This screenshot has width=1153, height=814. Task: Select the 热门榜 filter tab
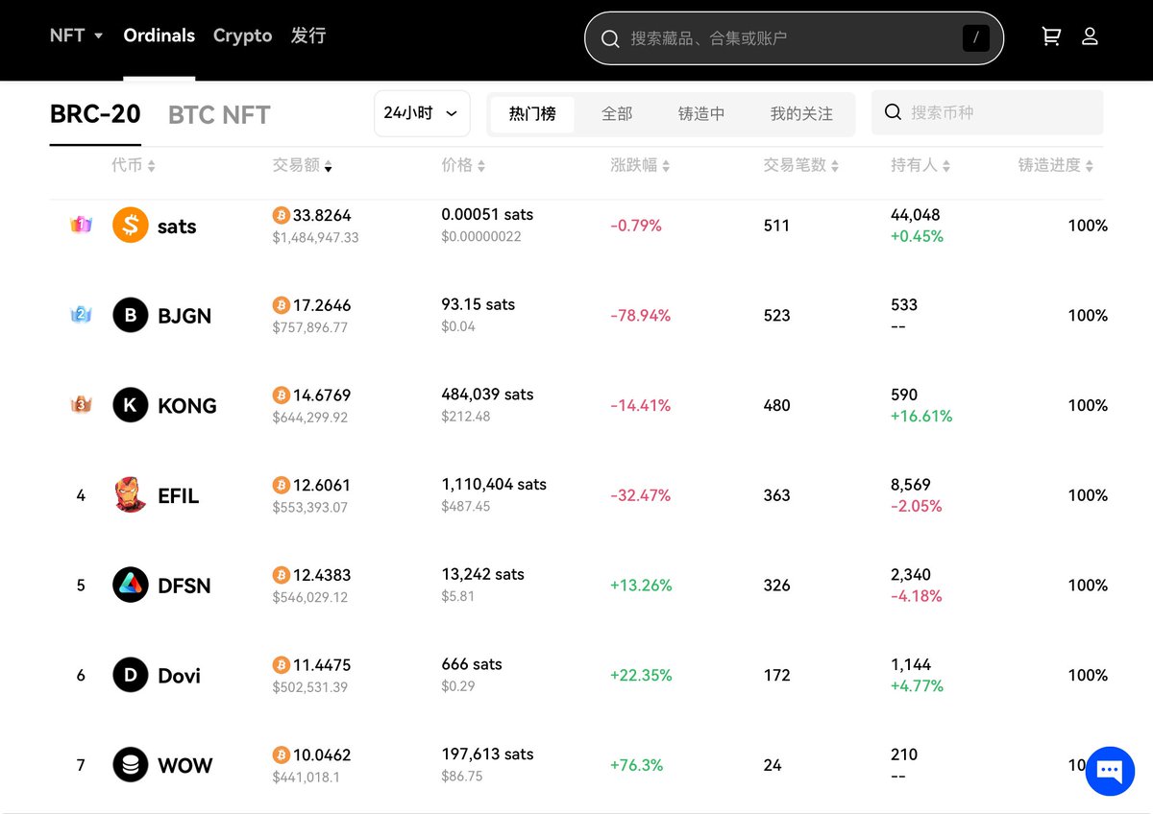(x=532, y=113)
